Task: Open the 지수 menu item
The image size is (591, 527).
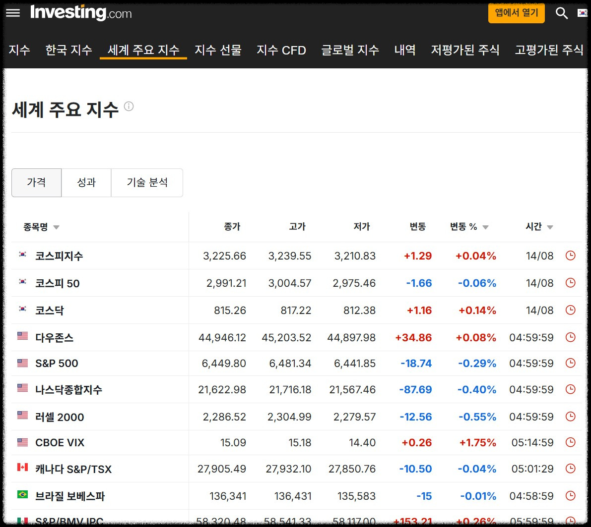Action: [19, 50]
